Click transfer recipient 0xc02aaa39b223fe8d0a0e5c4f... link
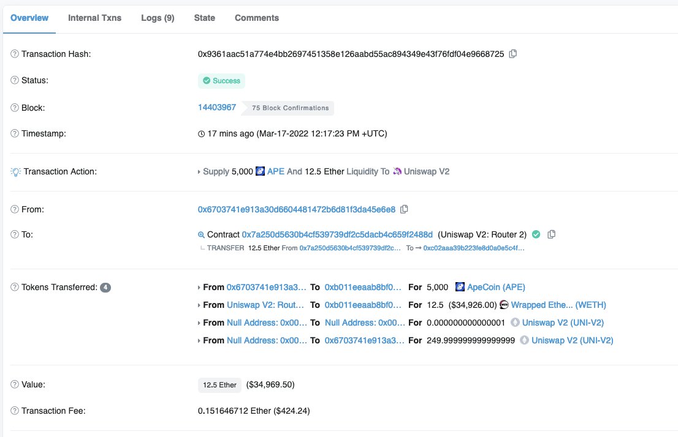 tap(474, 248)
